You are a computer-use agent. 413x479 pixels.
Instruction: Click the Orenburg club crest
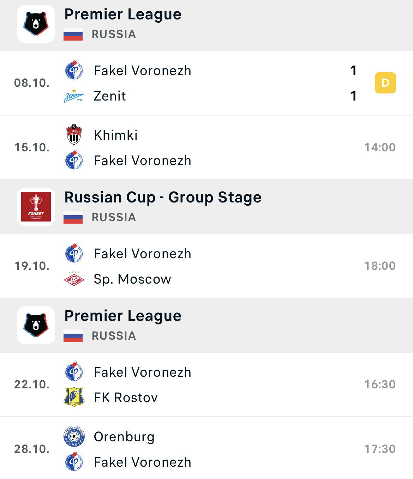[x=74, y=436]
